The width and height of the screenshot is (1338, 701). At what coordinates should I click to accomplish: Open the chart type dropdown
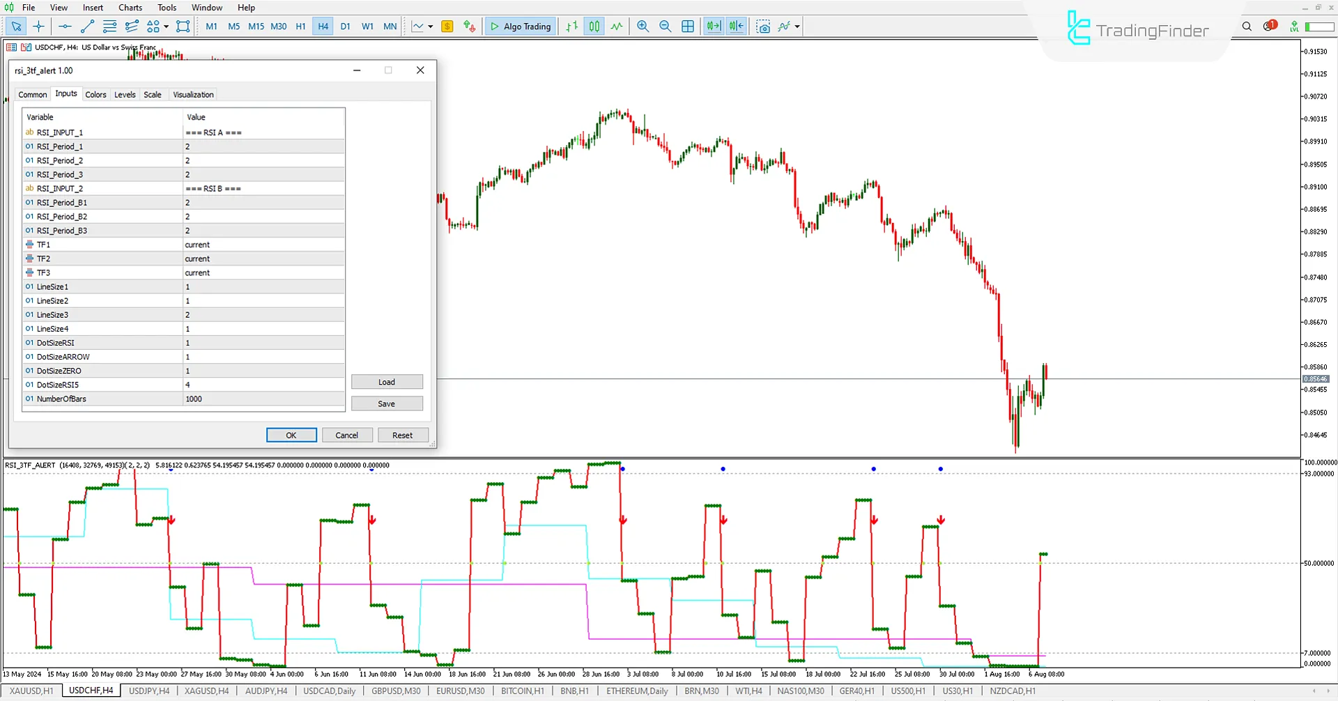(x=431, y=26)
